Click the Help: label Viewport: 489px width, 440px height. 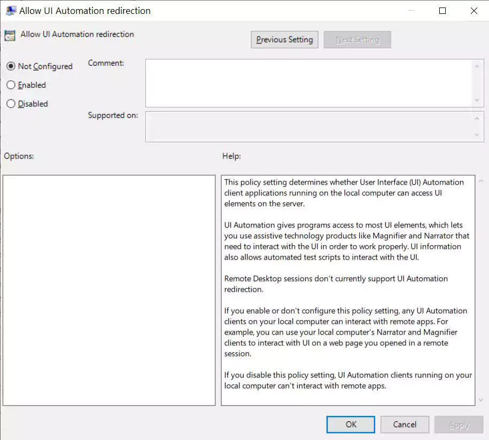pos(231,156)
